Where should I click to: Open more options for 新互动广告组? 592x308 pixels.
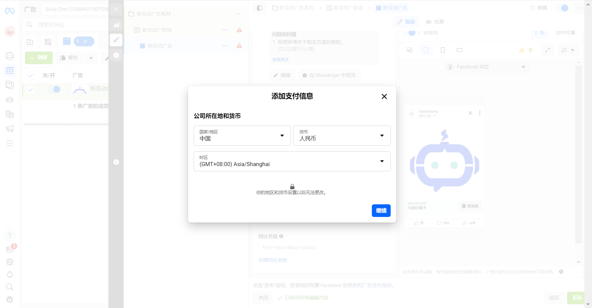tap(225, 30)
